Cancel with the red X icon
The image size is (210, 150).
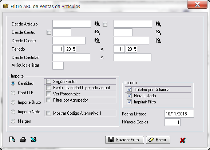coord(183,140)
